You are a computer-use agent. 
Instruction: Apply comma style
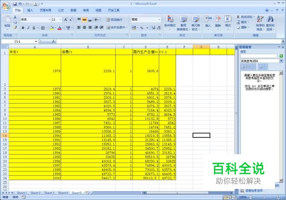coord(147,28)
